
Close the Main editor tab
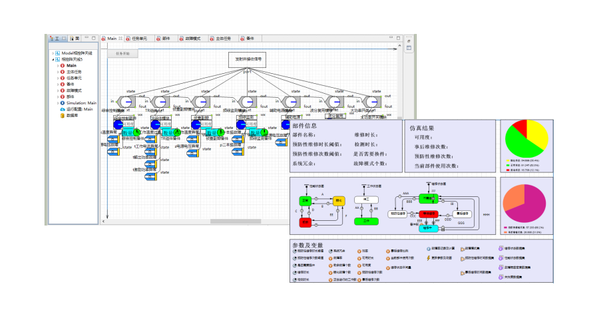tap(120, 39)
